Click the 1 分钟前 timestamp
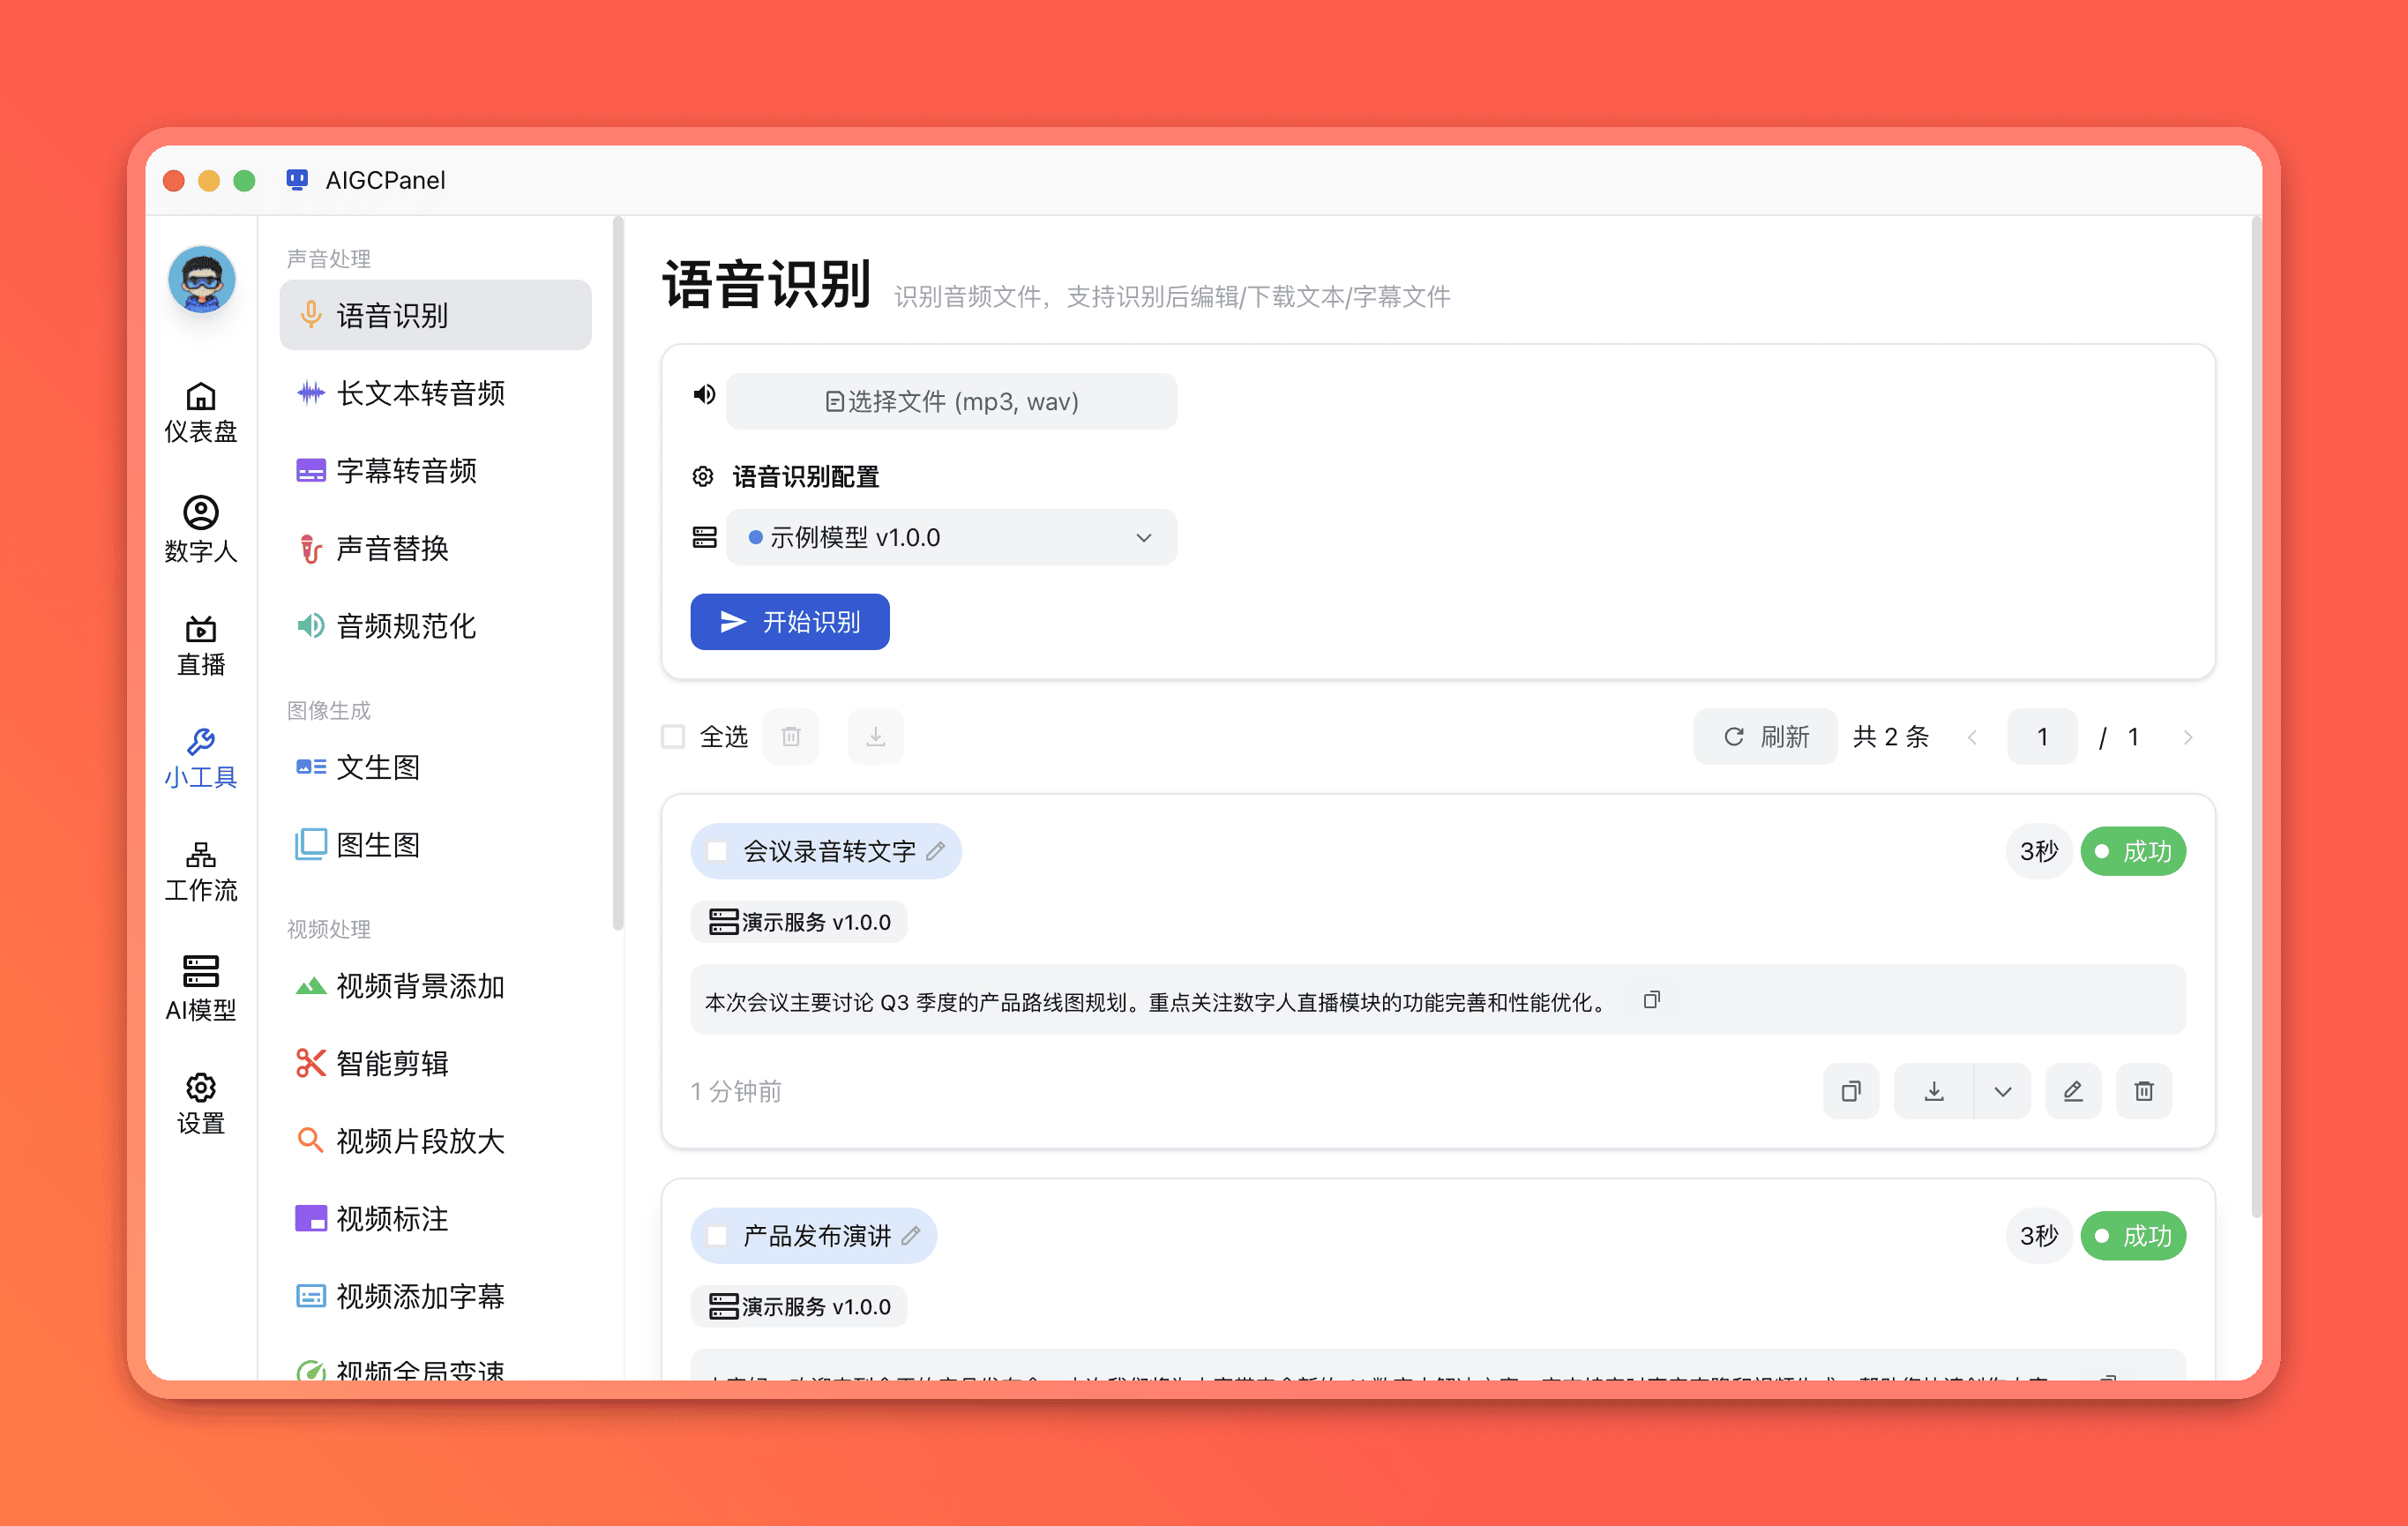The width and height of the screenshot is (2408, 1526). (x=736, y=1091)
